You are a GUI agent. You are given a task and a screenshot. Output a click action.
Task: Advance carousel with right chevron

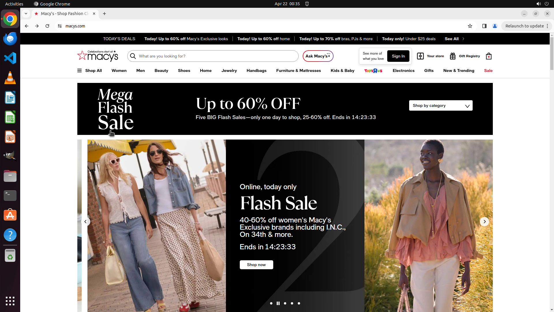coord(484,222)
